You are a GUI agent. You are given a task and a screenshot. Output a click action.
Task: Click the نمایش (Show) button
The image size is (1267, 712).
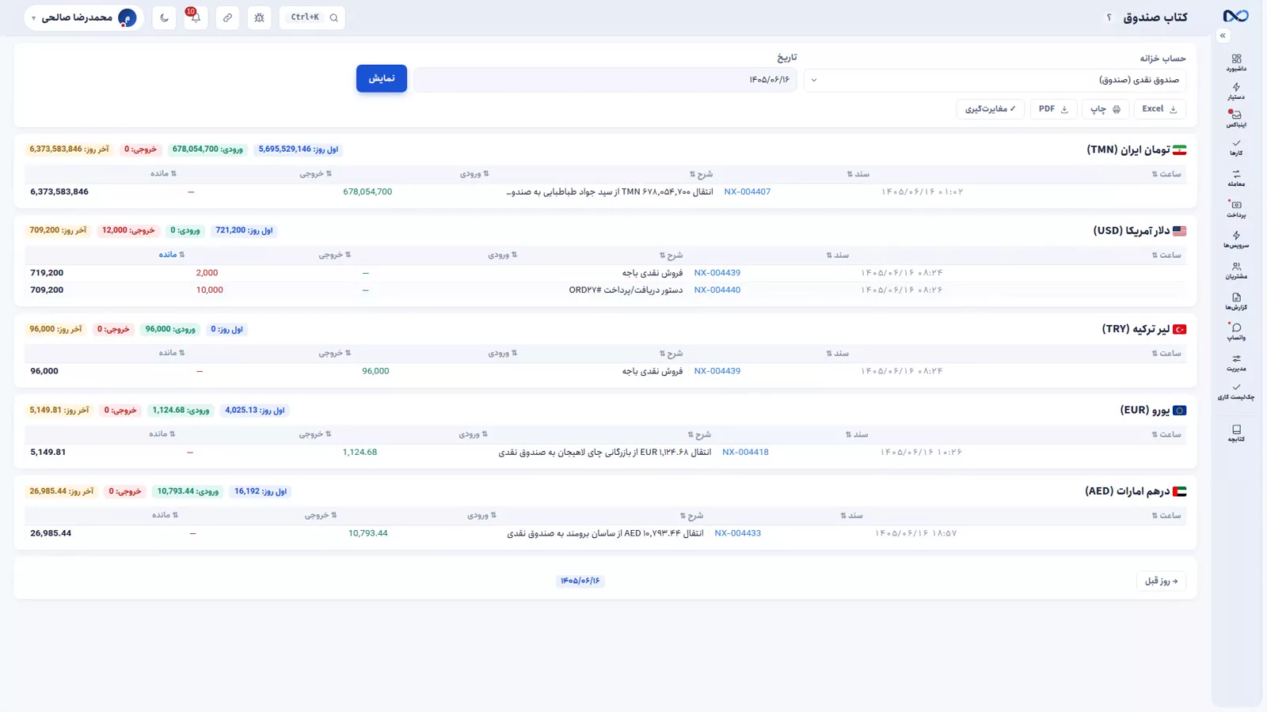click(x=381, y=78)
